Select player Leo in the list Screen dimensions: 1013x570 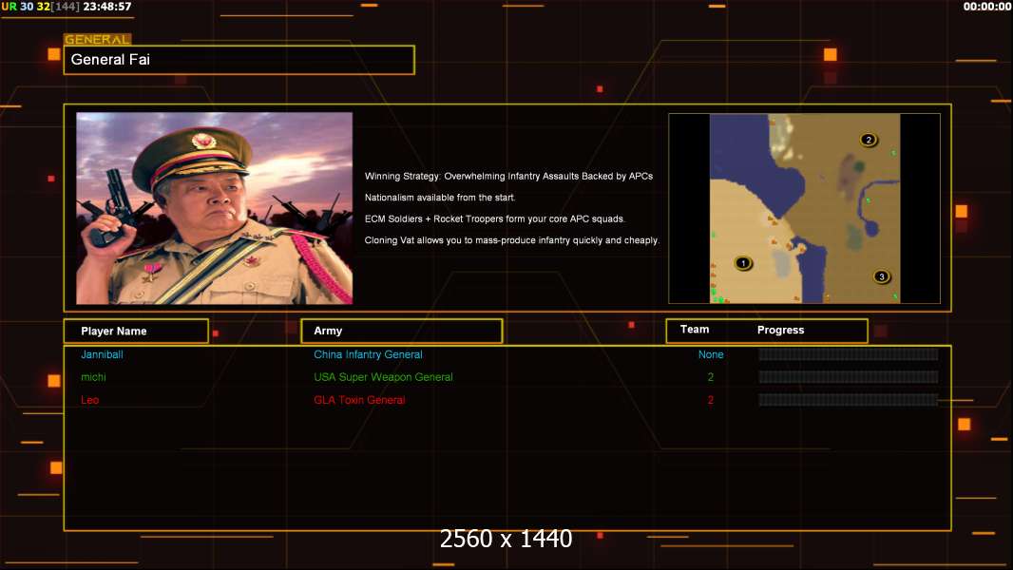(x=89, y=400)
